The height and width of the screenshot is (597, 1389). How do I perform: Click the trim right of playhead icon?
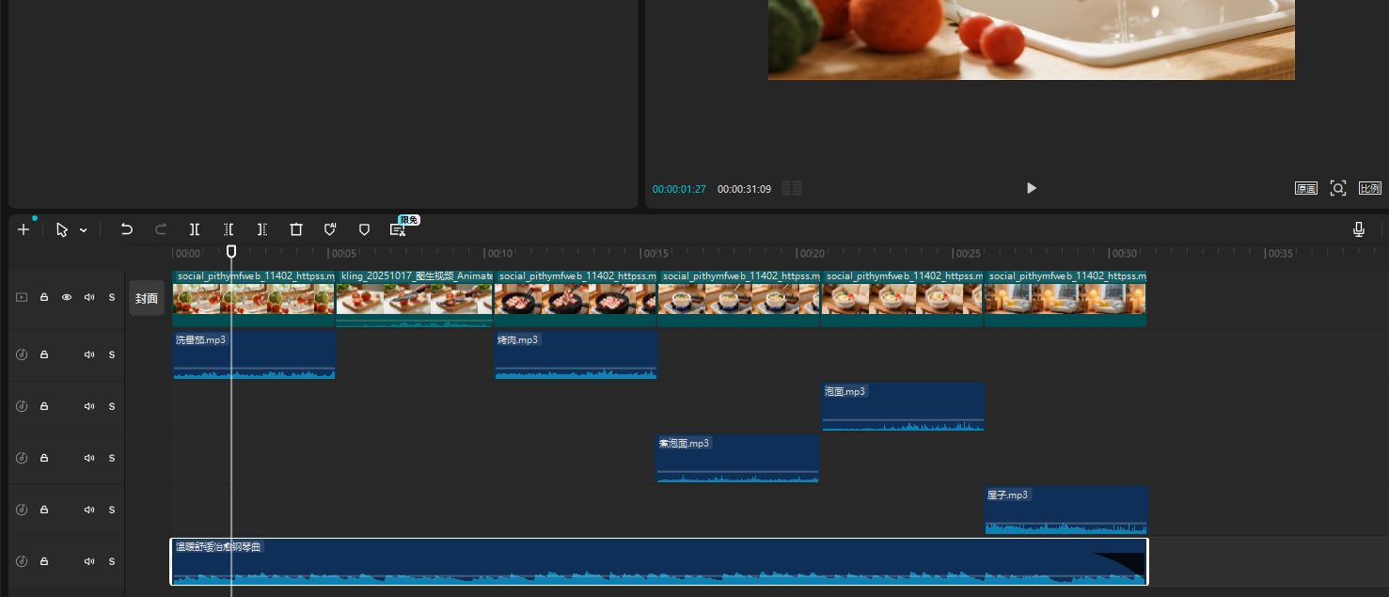[262, 229]
